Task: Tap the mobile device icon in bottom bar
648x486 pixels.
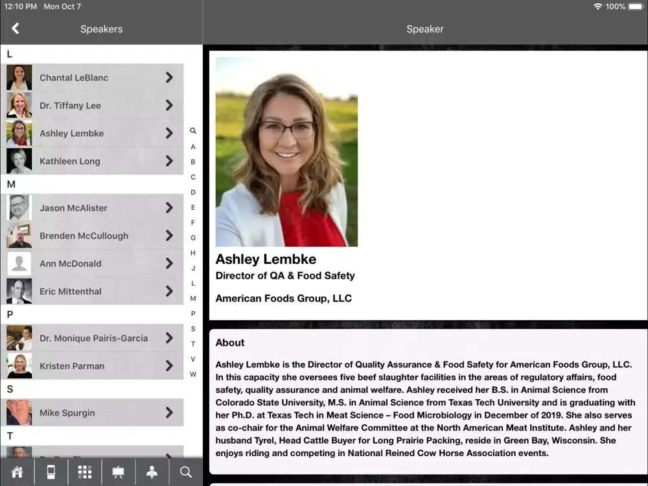Action: [x=51, y=472]
